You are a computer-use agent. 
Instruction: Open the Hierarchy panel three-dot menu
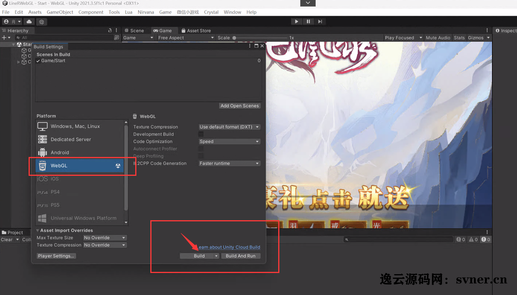click(x=116, y=30)
